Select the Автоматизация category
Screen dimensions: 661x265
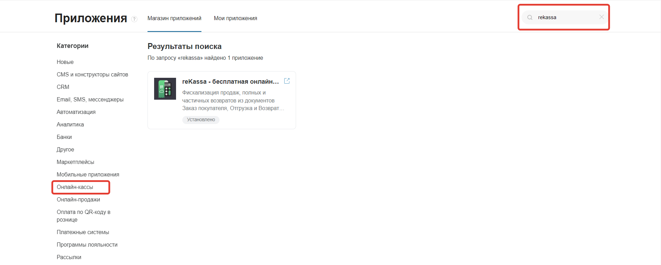tap(76, 112)
